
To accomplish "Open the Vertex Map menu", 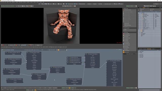I will pos(21,2).
